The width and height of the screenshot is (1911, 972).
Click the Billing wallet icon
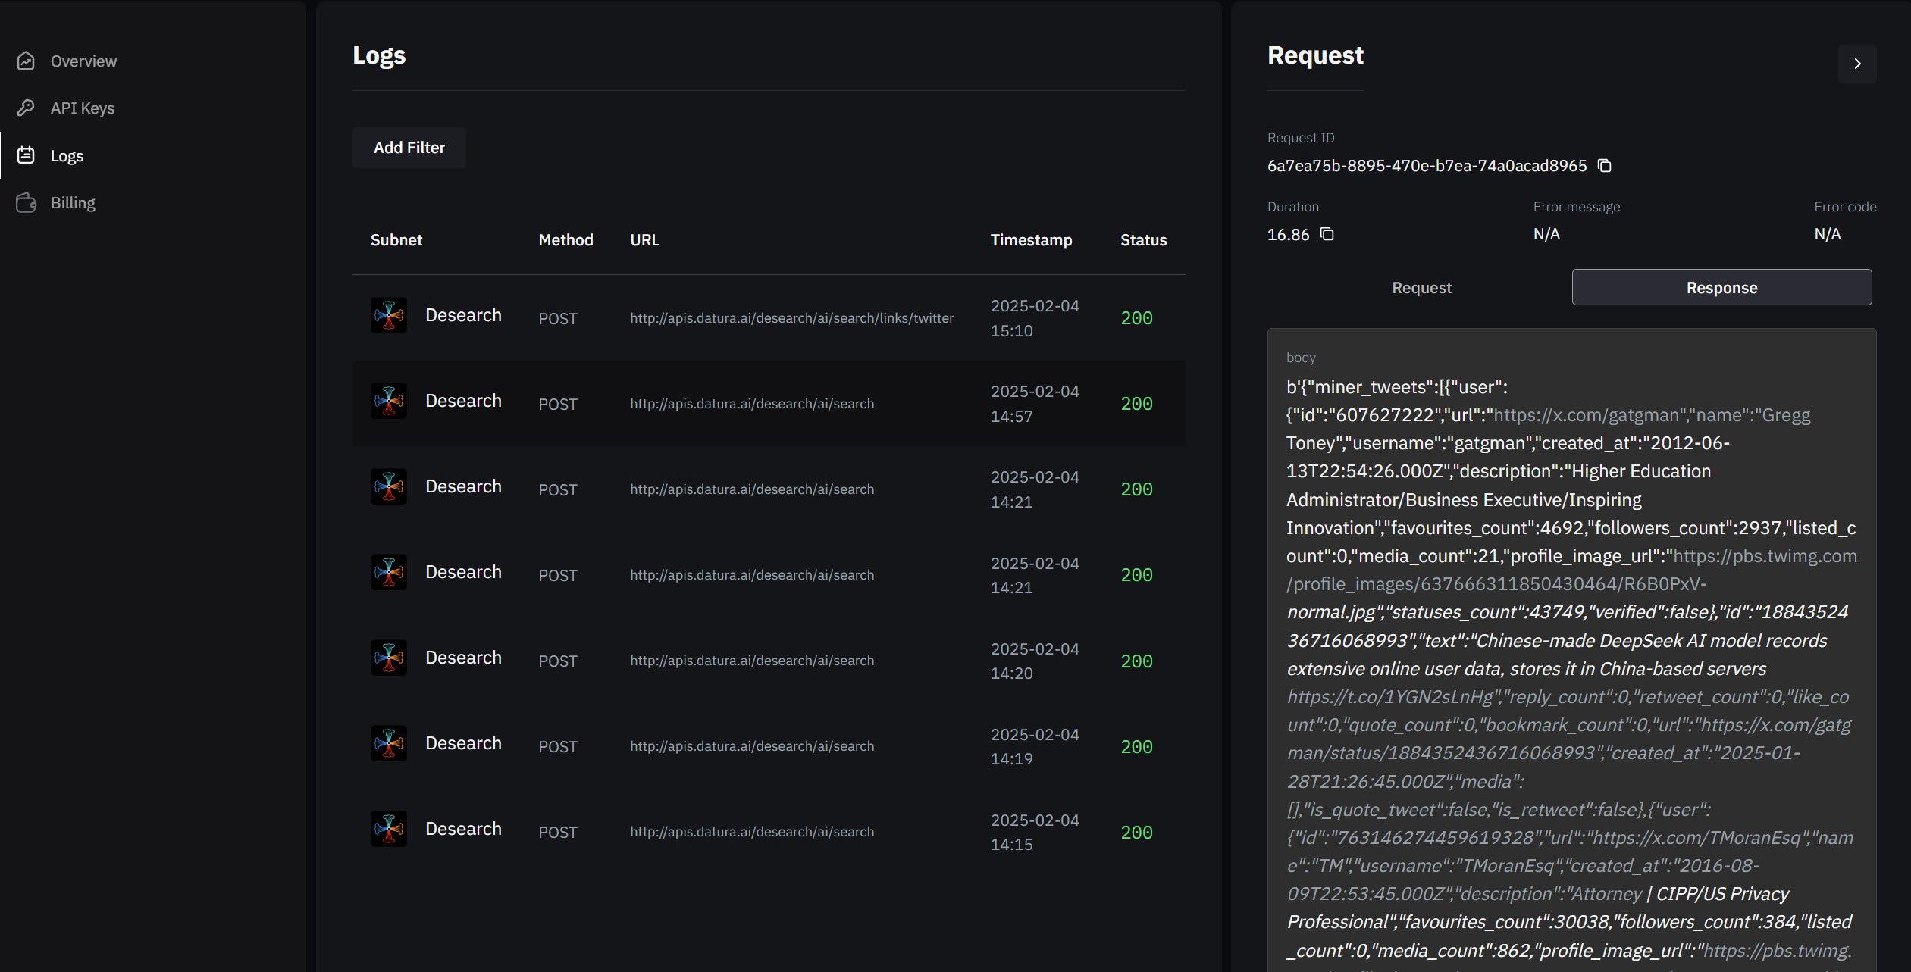[x=27, y=203]
